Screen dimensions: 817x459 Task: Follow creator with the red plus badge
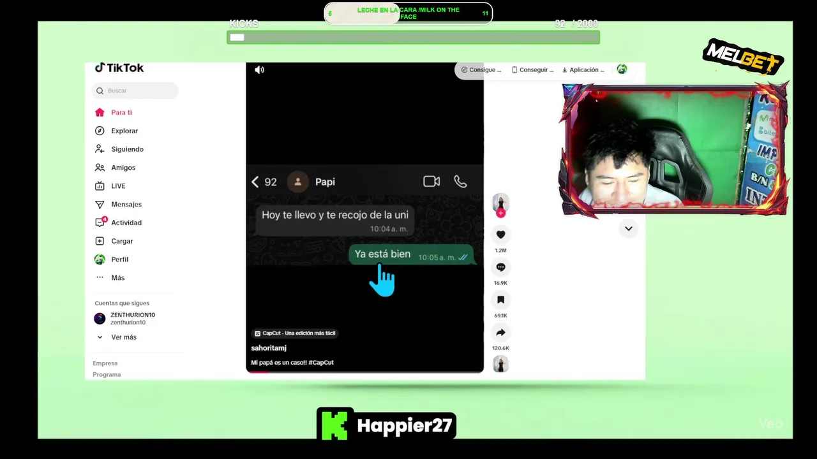click(500, 213)
